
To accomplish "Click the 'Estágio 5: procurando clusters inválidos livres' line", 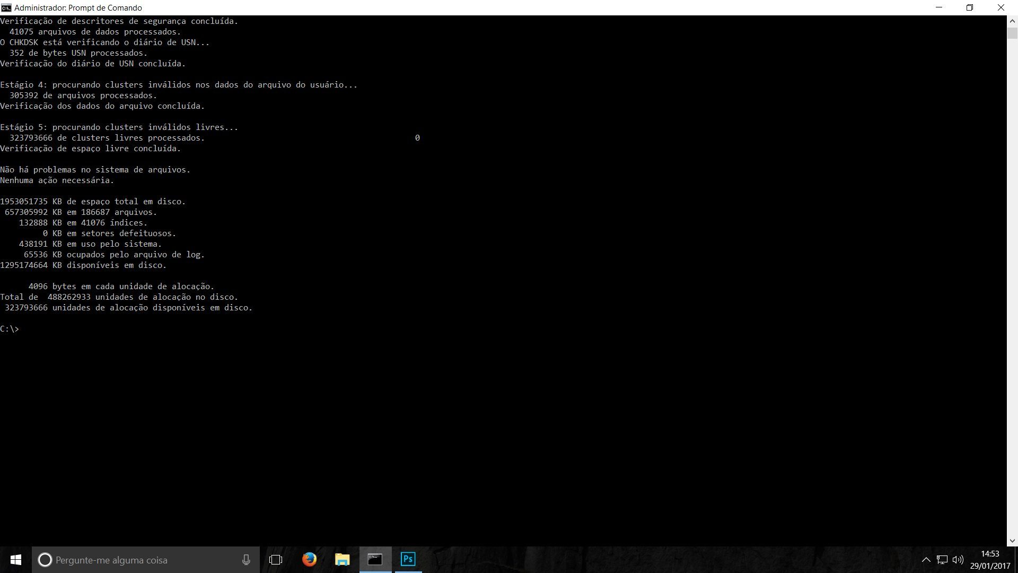I will point(119,127).
